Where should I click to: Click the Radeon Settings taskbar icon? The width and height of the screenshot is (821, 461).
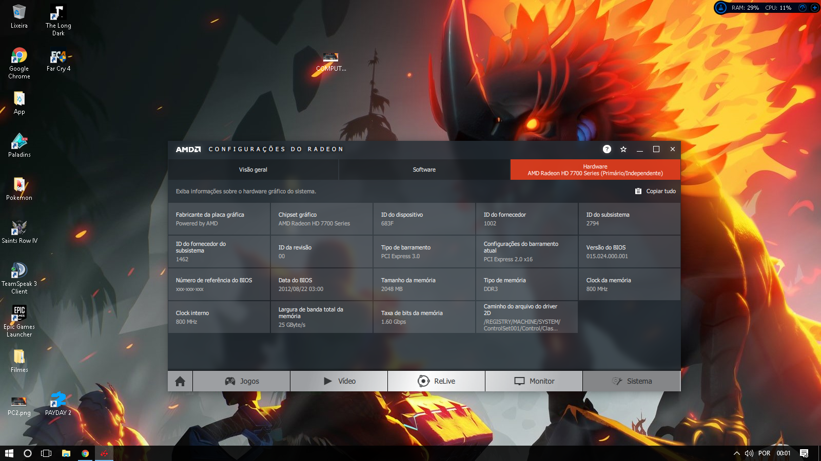104,453
